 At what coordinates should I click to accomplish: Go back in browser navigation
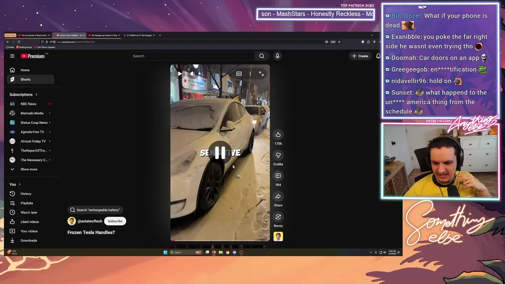(x=7, y=42)
